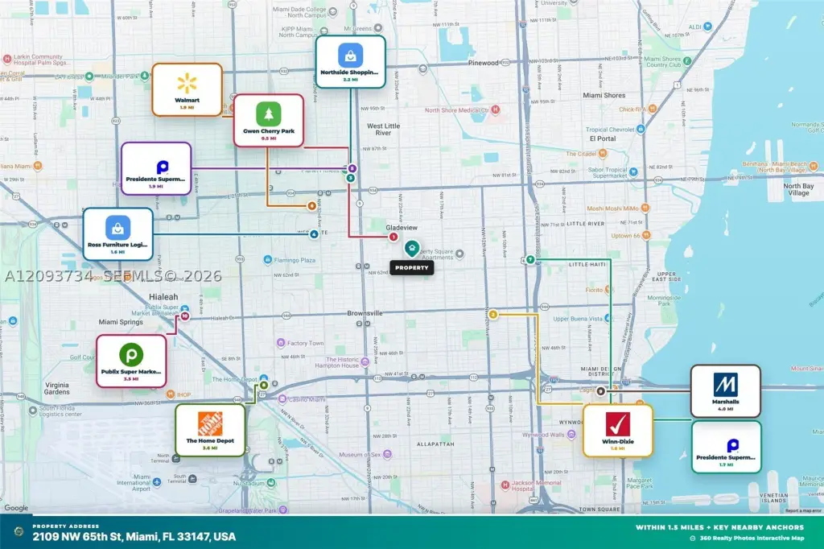Select blue route marker number 4

click(315, 234)
